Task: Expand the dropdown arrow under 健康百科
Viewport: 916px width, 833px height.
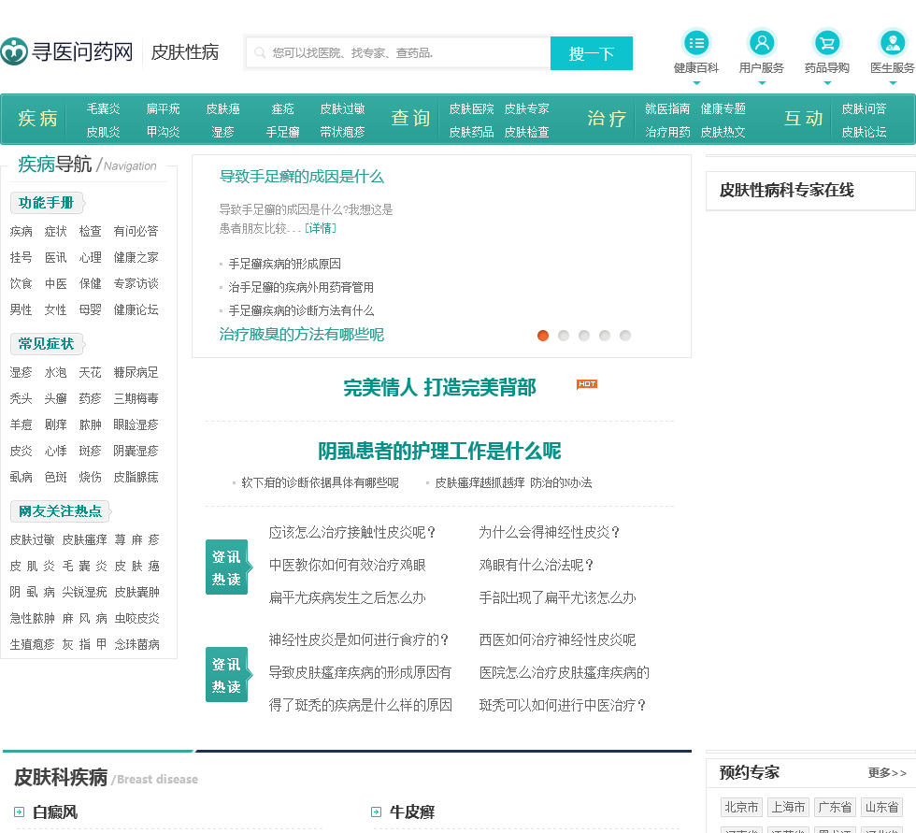Action: tap(696, 83)
